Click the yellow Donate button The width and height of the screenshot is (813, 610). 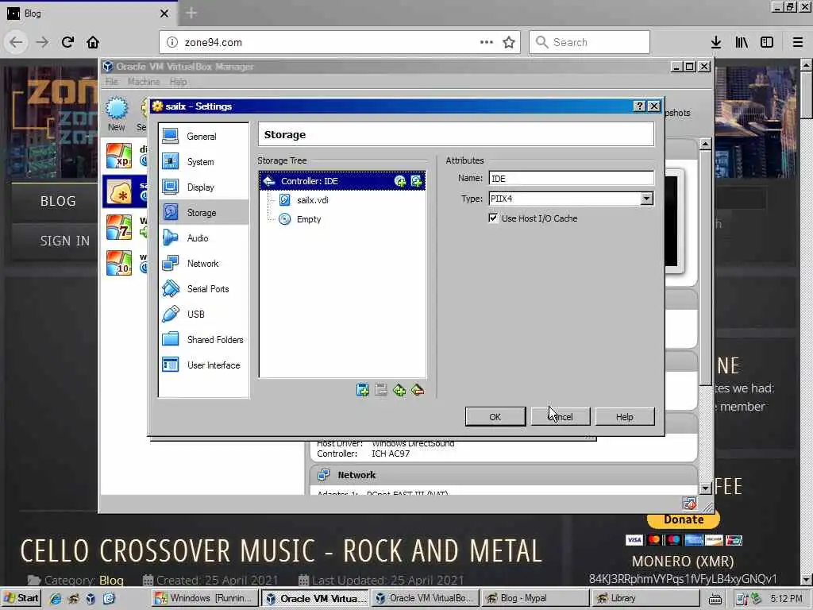[684, 519]
